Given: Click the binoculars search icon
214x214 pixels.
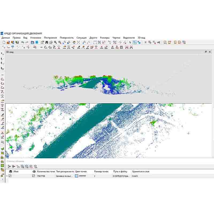Looking at the screenshot, I should click(47, 42).
